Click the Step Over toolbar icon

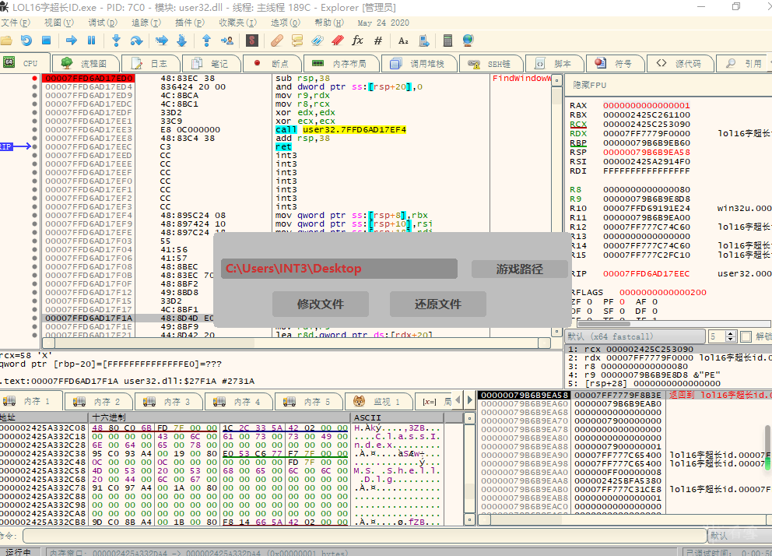137,40
